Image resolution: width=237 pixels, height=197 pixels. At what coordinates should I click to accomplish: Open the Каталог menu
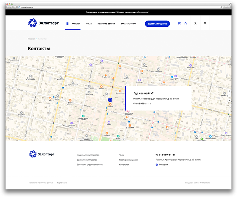pyautogui.click(x=73, y=24)
